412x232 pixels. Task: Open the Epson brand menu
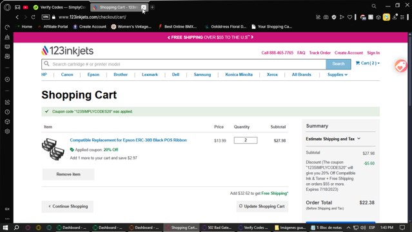93,75
